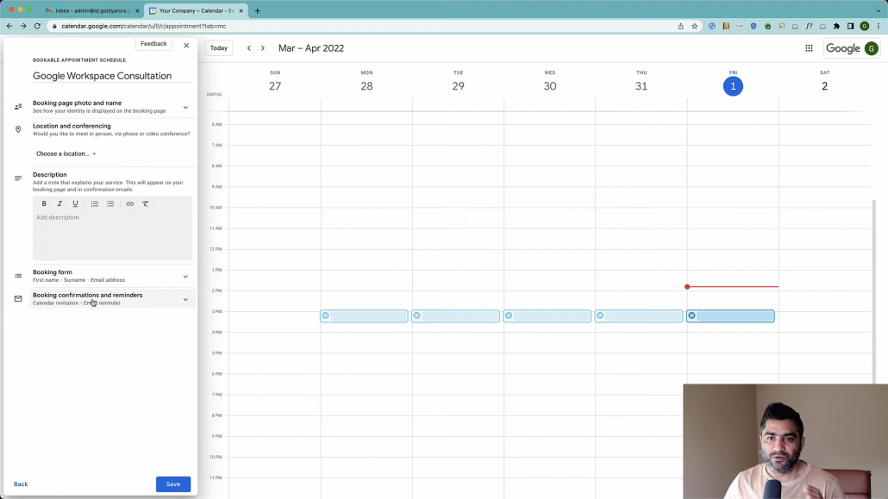The image size is (888, 499).
Task: Toggle Italic in description toolbar
Action: [59, 204]
